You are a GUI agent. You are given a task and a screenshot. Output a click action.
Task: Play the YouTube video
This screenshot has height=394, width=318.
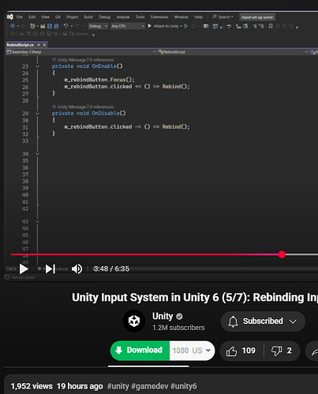point(24,268)
